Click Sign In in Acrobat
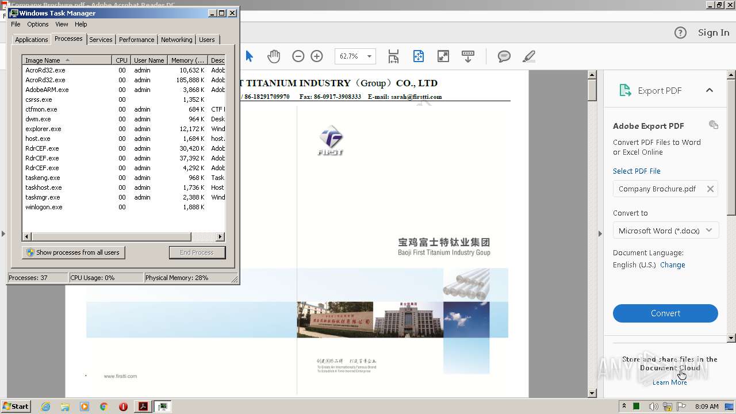Viewport: 736px width, 414px height. (714, 33)
